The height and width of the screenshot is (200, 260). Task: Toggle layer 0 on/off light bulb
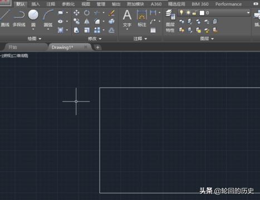tap(181, 13)
